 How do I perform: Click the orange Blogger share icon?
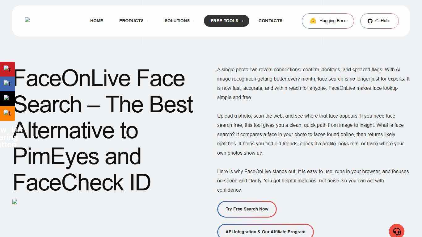pos(7,113)
